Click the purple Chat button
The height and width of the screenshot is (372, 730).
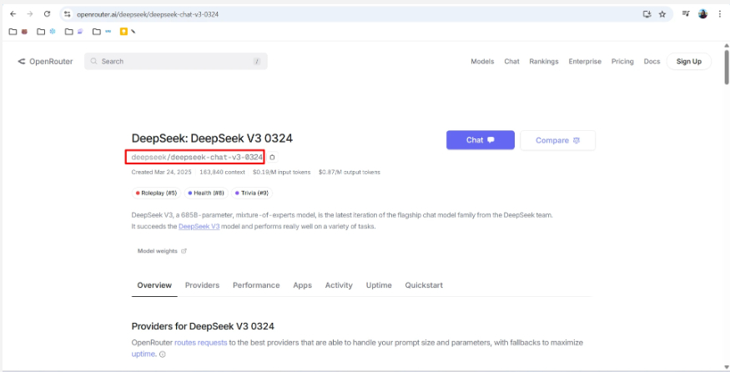pyautogui.click(x=480, y=140)
